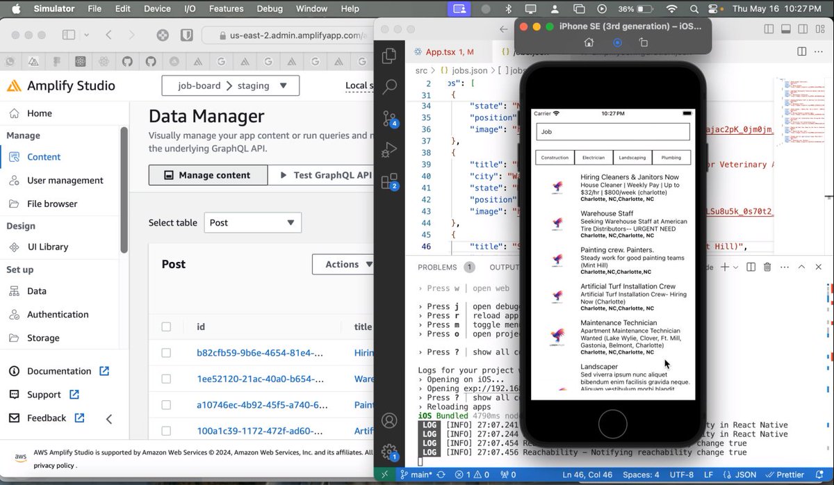Open Manage gear in VS Code

tap(389, 452)
